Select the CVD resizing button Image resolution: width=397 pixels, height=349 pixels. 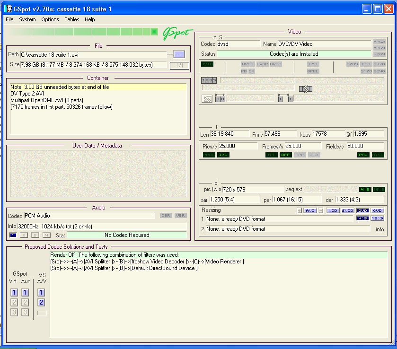click(x=377, y=210)
